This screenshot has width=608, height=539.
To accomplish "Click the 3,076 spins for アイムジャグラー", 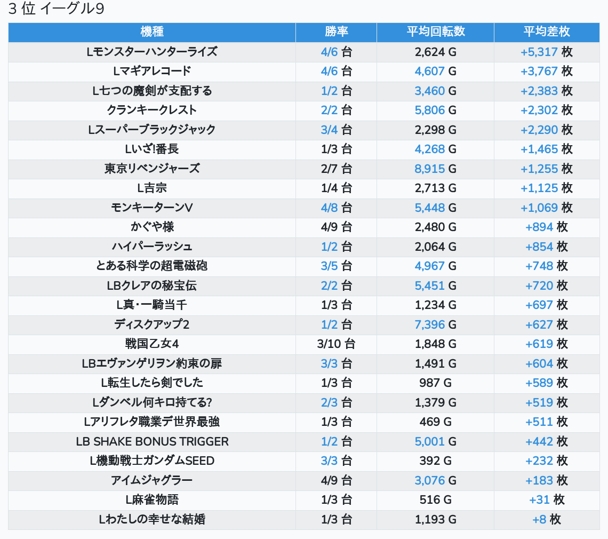I will [429, 480].
